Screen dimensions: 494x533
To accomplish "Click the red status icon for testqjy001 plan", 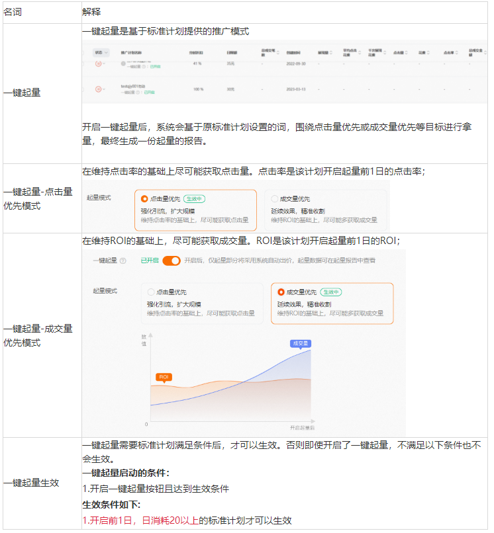I will (x=99, y=89).
